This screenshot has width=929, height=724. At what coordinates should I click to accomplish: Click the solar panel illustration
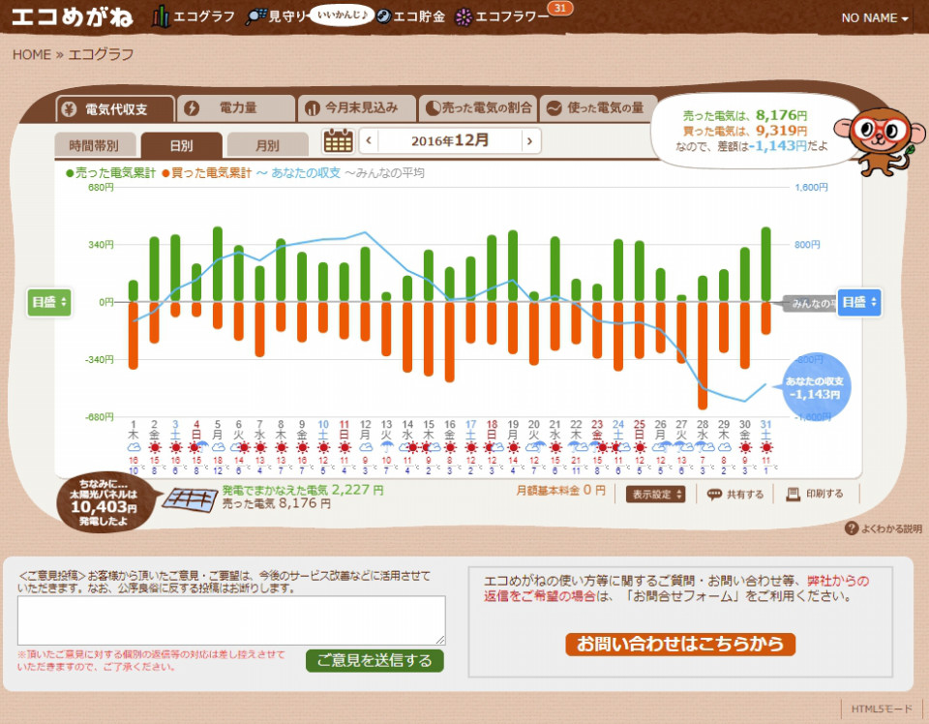[x=190, y=500]
